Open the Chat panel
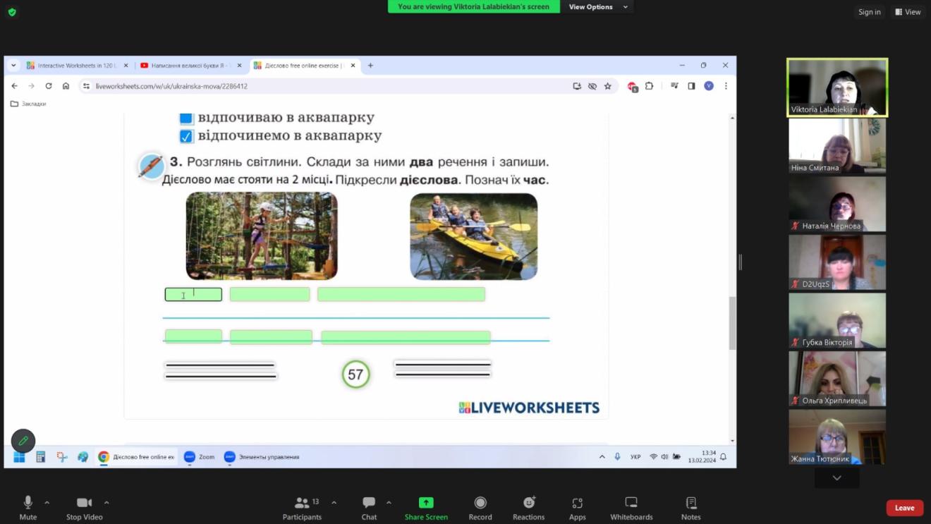931x524 pixels. pos(369,503)
